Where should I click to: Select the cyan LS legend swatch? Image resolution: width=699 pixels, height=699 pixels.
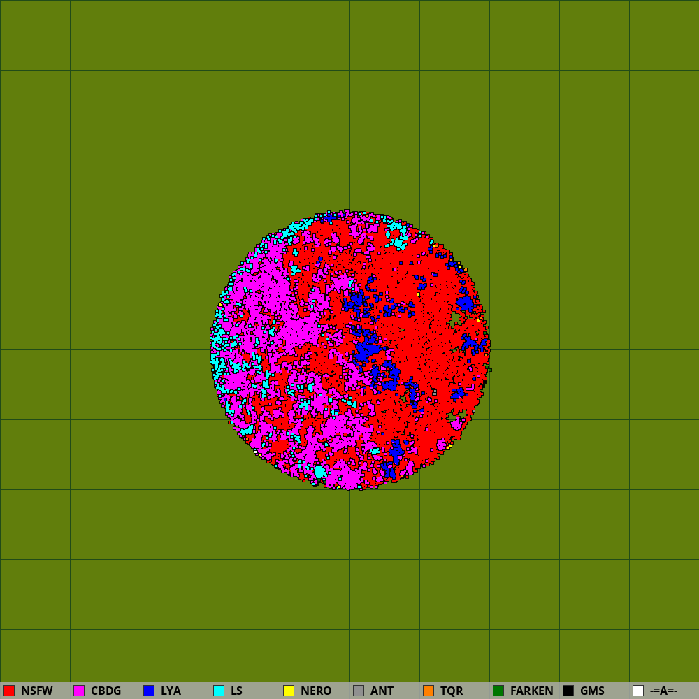click(x=219, y=691)
